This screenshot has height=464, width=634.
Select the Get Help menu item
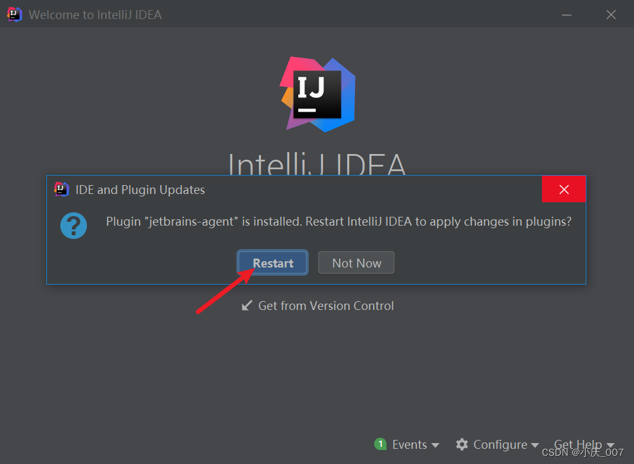[578, 444]
